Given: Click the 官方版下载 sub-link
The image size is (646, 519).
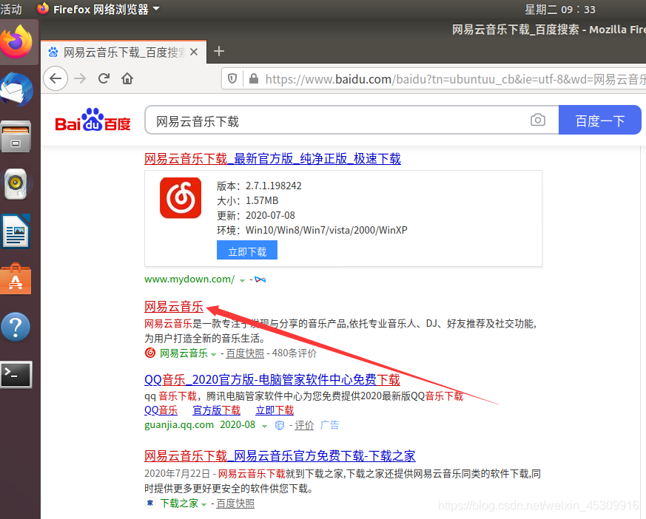Looking at the screenshot, I should 217,410.
